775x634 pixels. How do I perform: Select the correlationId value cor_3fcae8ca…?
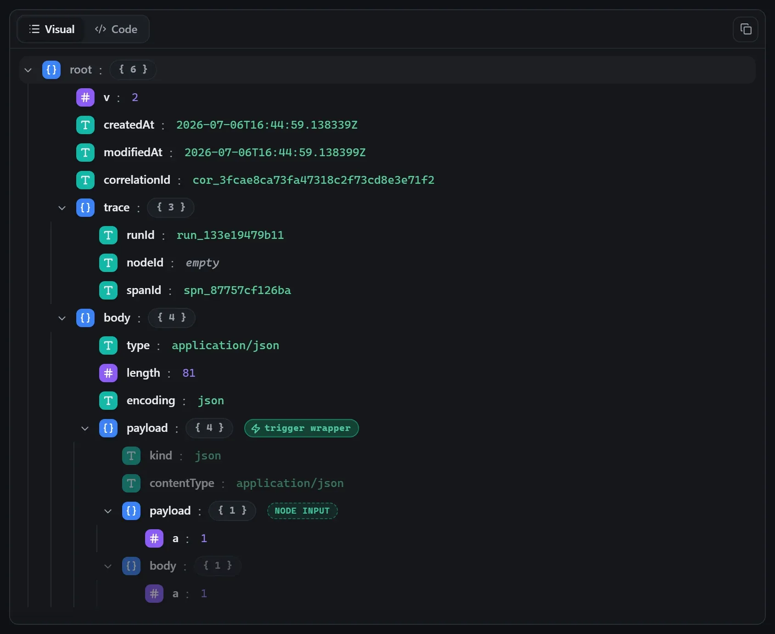point(314,180)
